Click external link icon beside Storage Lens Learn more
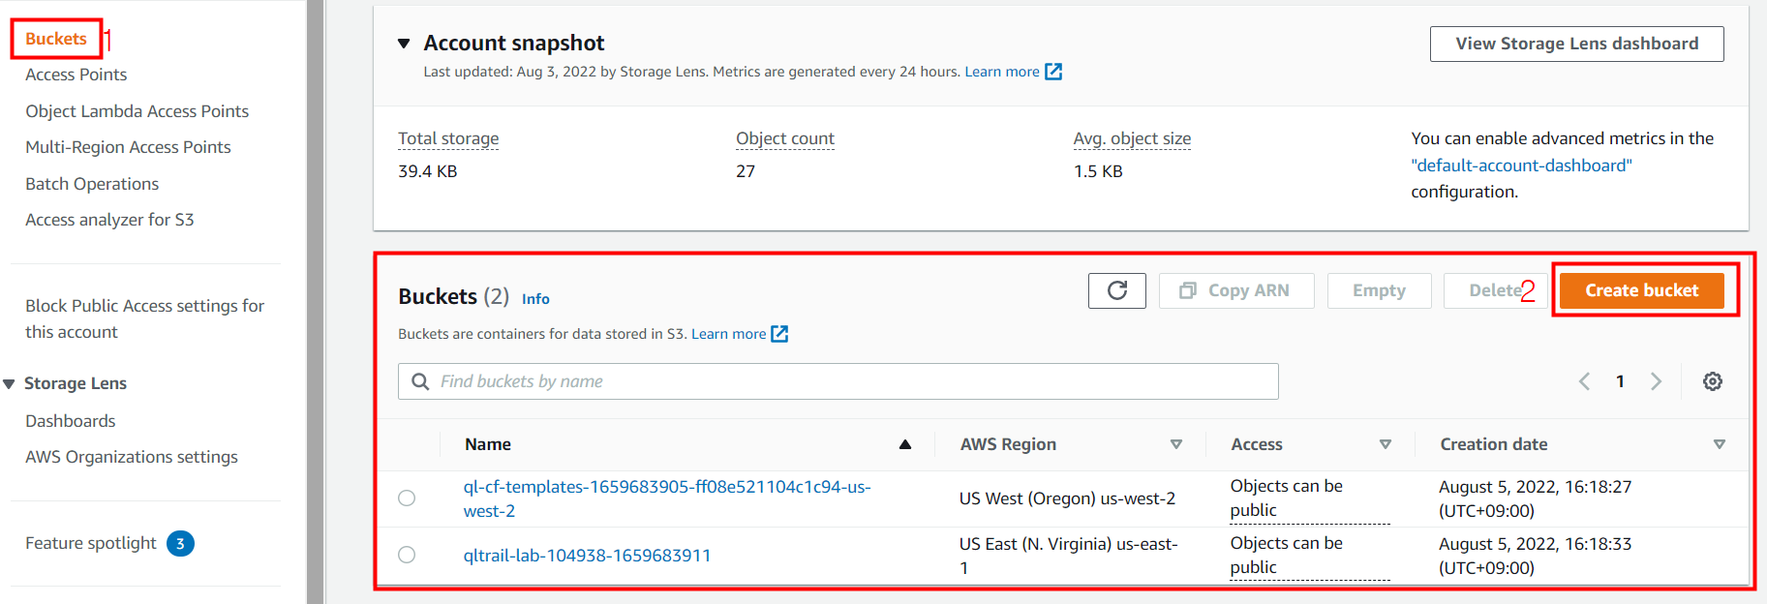The width and height of the screenshot is (1767, 604). 1053,72
